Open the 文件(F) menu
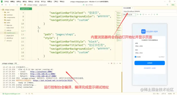This screenshot has width=177, height=95. pos(6,2)
